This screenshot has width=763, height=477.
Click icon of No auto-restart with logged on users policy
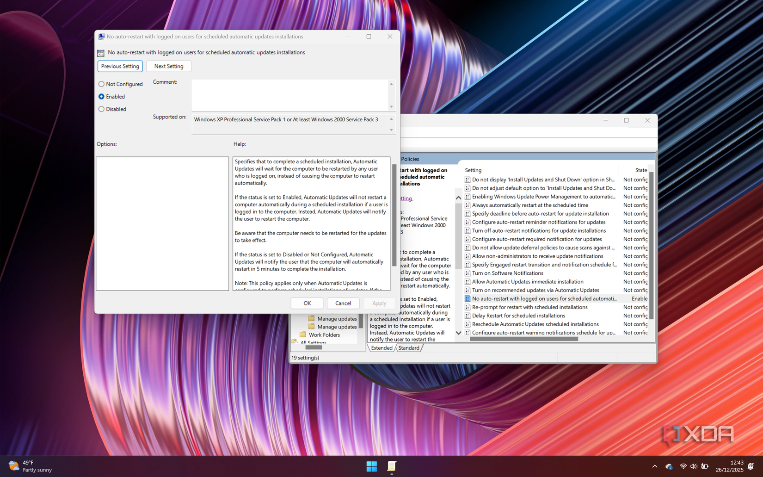click(468, 299)
